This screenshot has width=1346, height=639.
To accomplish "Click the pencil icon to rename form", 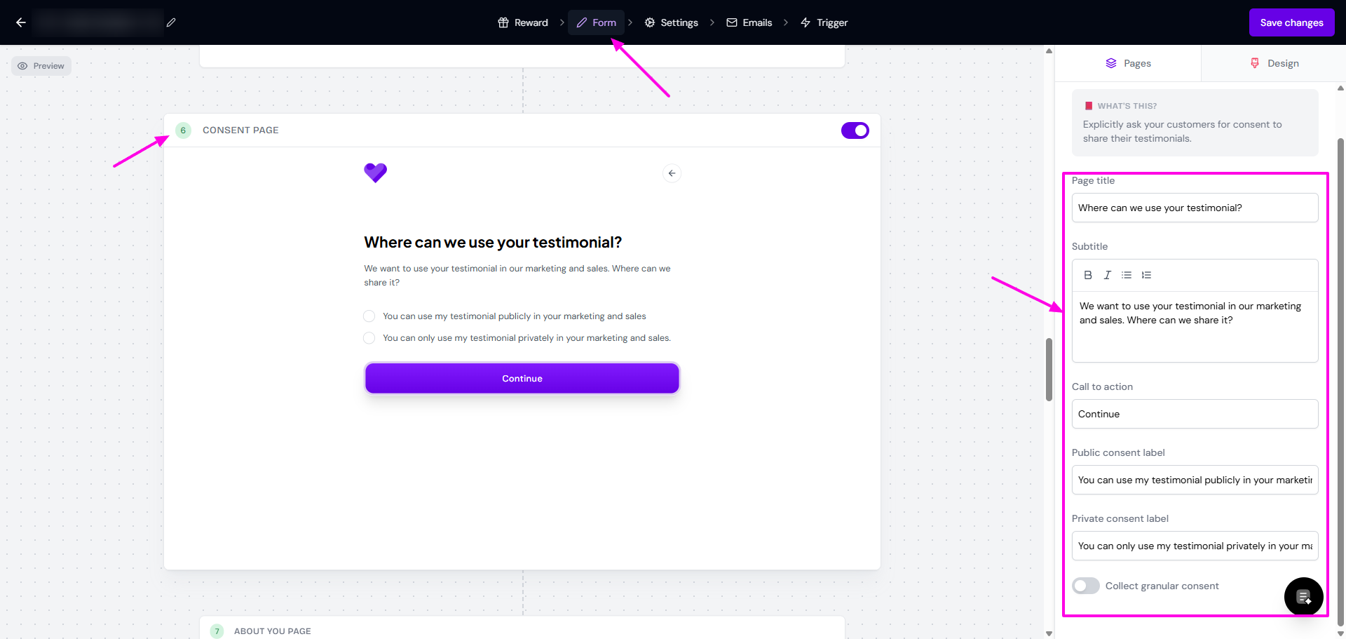I will 171,22.
